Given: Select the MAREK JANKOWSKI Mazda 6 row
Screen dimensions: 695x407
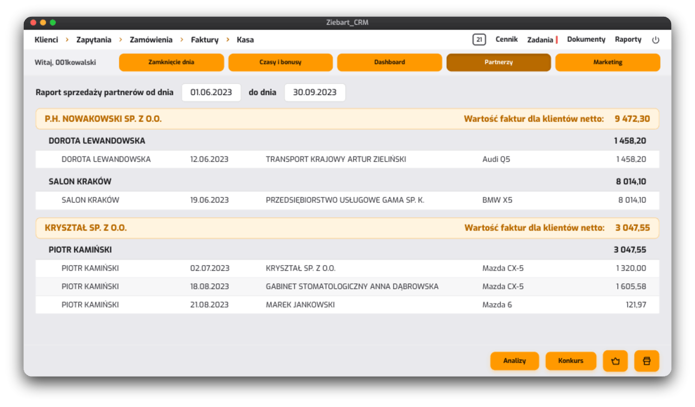Looking at the screenshot, I should click(x=347, y=305).
